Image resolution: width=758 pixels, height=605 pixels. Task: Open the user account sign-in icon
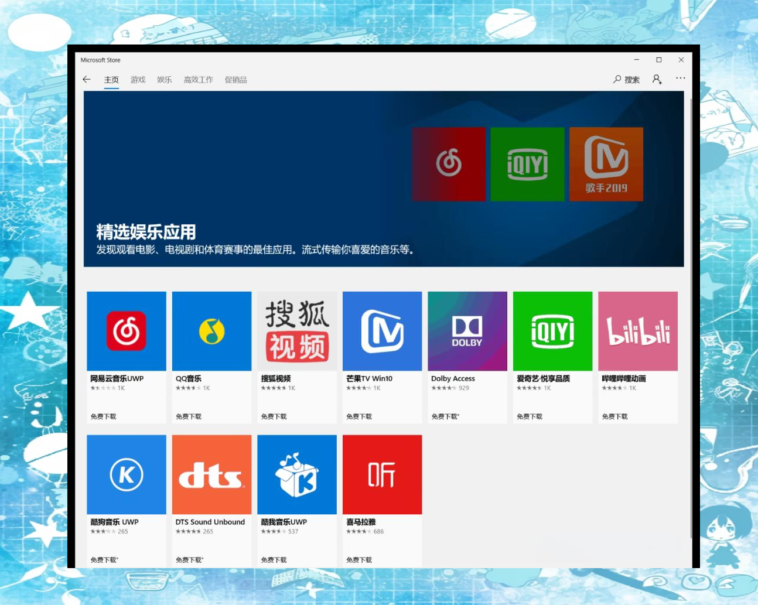(657, 79)
